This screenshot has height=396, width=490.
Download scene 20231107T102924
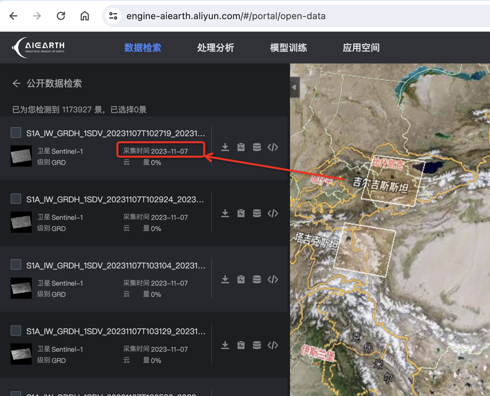pos(225,213)
